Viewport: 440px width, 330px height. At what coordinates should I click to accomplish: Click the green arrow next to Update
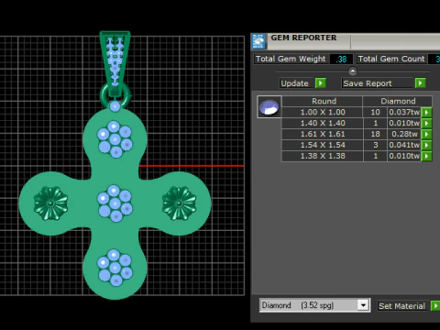click(320, 83)
